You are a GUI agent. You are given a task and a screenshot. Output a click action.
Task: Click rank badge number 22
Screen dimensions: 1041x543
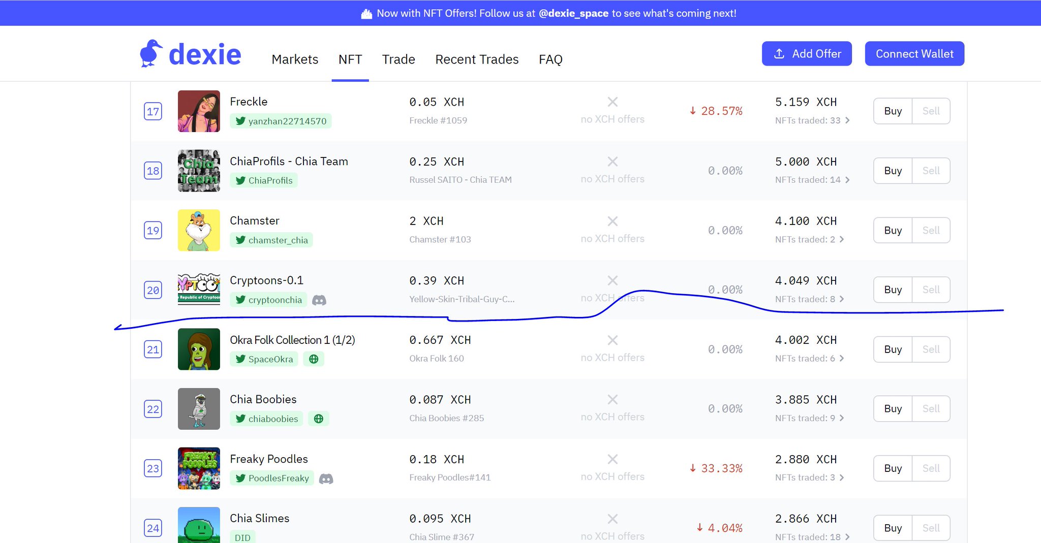[153, 409]
